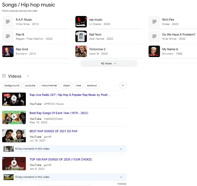This screenshot has width=197, height=186.
Task: Click the key moments preview thumbnail for 2021 video
Action: coord(8,149)
